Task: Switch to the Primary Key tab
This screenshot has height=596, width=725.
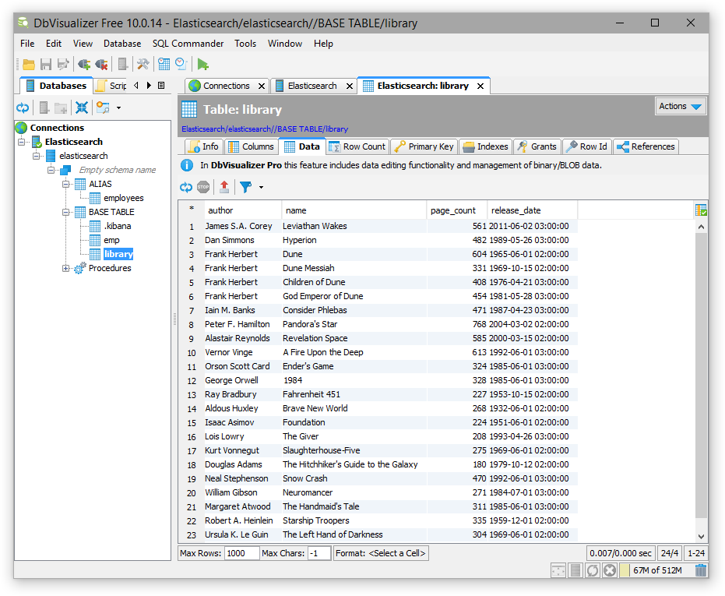Action: coord(423,146)
